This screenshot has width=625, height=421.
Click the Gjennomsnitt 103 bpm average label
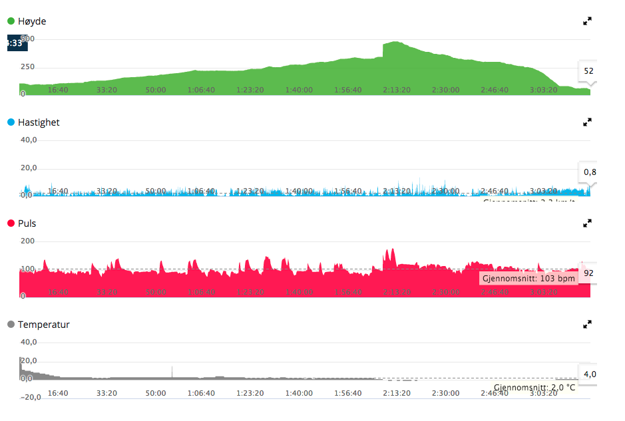528,278
